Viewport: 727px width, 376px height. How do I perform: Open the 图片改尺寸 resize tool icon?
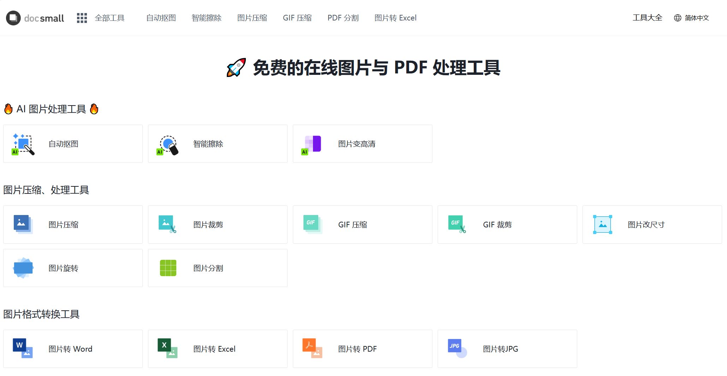tap(602, 224)
